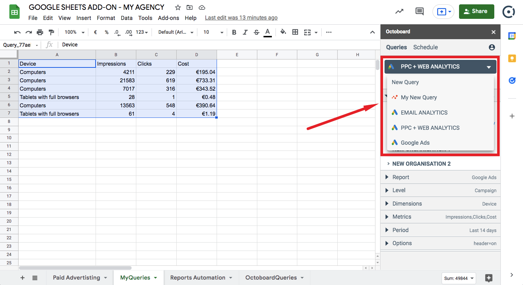Image resolution: width=523 pixels, height=285 pixels.
Task: Open the Edit menu
Action: click(48, 18)
